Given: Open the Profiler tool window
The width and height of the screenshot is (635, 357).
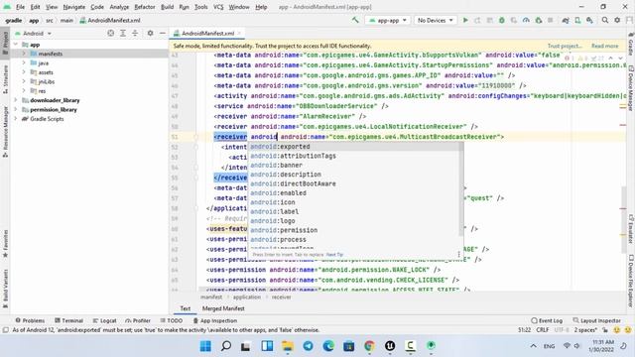Looking at the screenshot, I should point(138,320).
